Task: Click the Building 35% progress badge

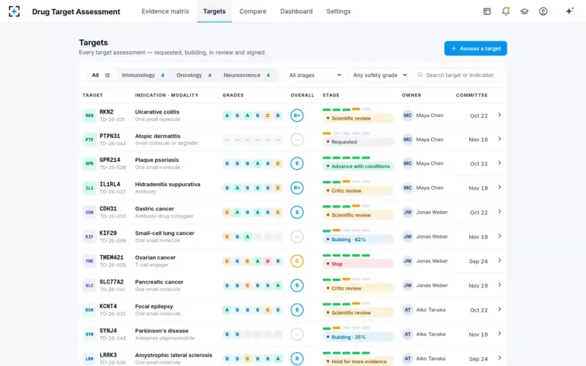Action: pyautogui.click(x=358, y=337)
